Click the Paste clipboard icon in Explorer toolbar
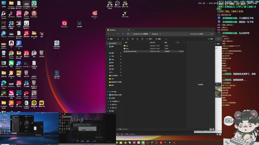 point(128,39)
